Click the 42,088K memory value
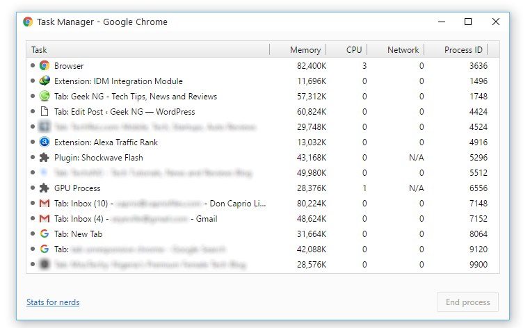 (x=312, y=249)
